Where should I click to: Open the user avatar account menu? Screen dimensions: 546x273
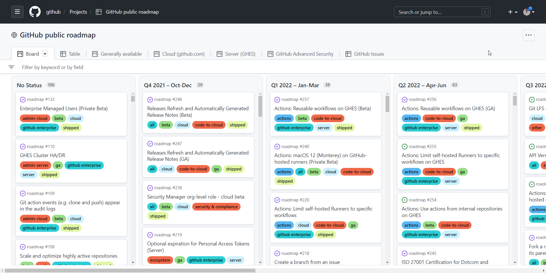click(528, 12)
